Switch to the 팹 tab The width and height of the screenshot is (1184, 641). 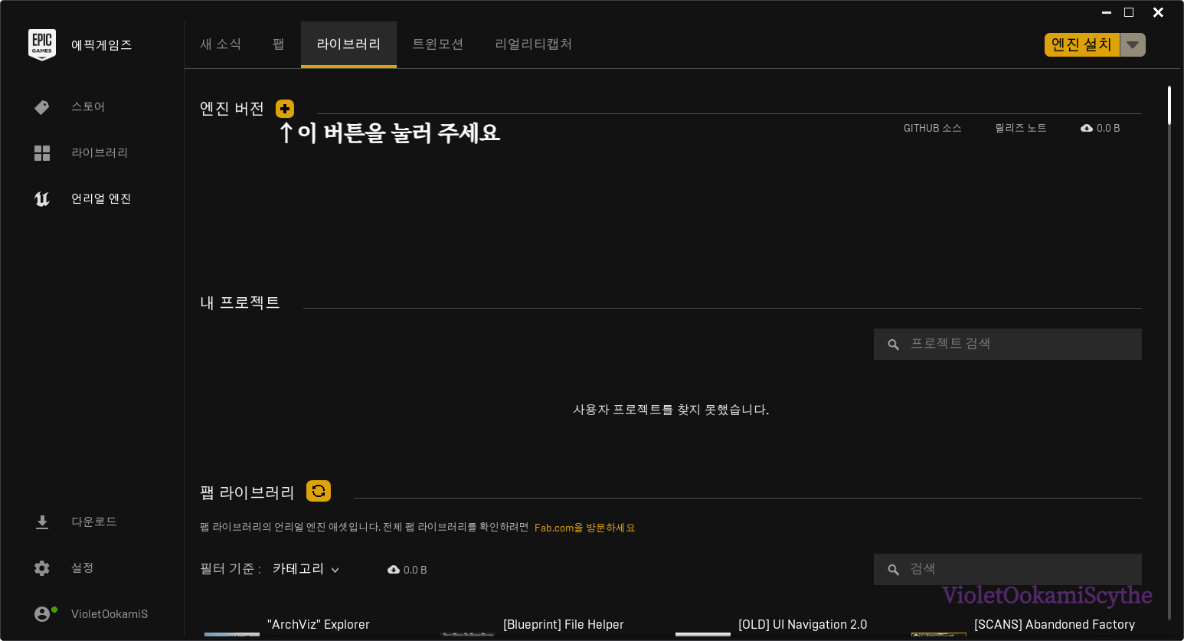click(279, 44)
